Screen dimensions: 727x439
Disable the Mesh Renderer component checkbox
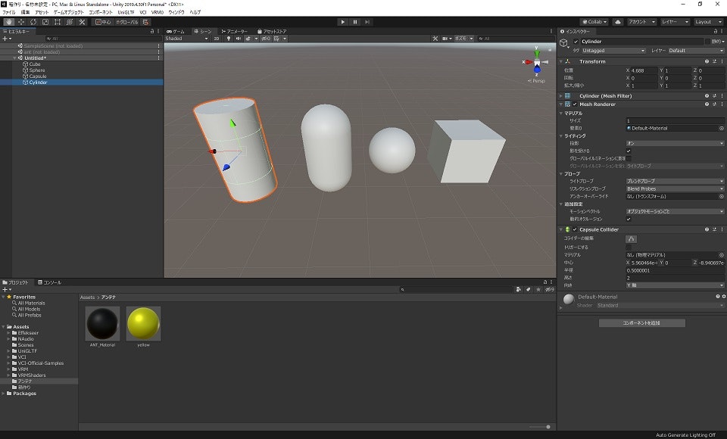click(x=576, y=104)
